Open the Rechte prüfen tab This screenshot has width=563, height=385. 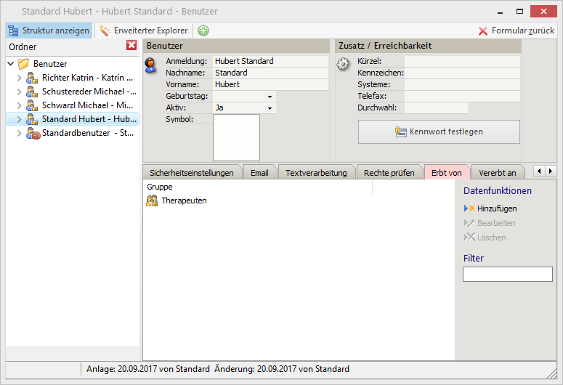389,173
